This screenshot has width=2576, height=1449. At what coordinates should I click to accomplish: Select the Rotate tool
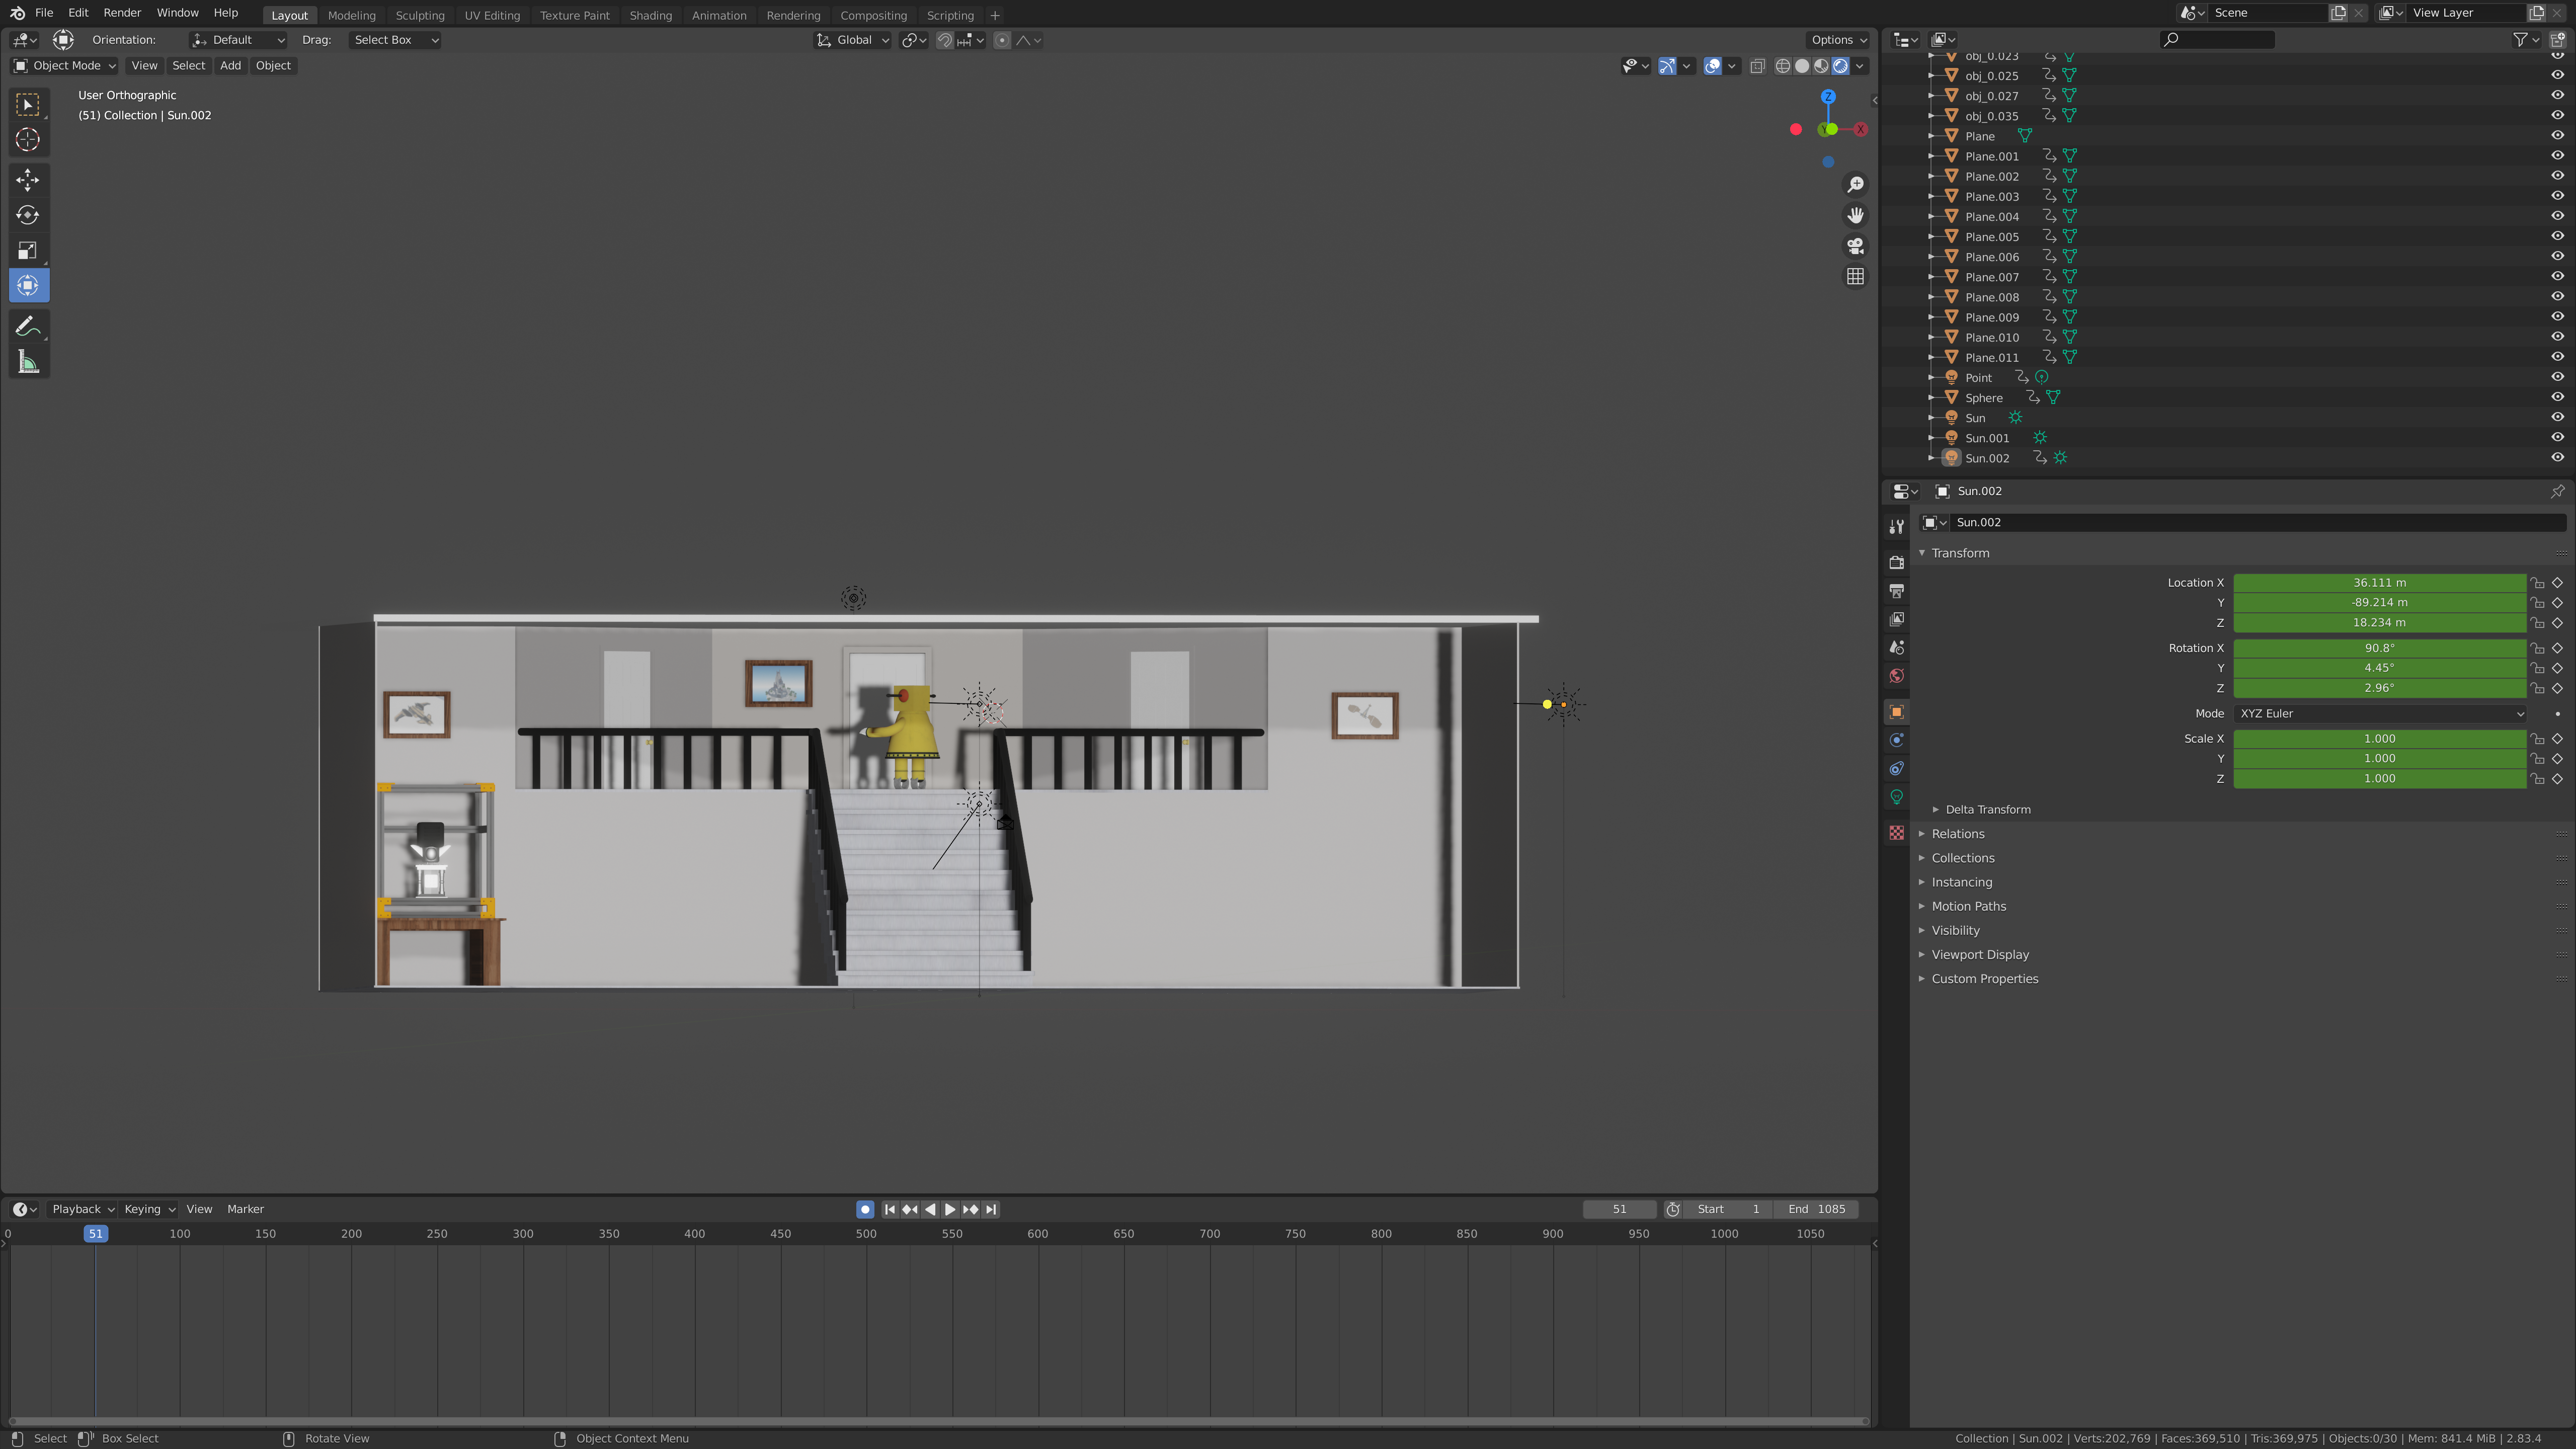click(28, 215)
